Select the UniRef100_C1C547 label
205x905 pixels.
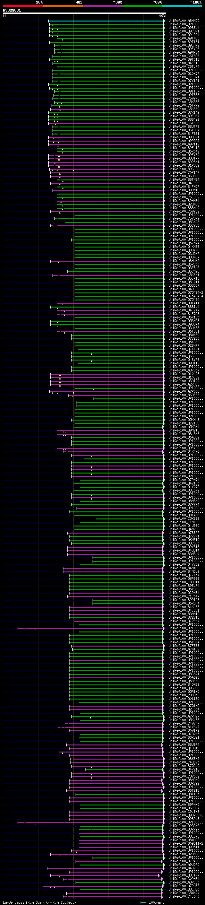(x=184, y=596)
